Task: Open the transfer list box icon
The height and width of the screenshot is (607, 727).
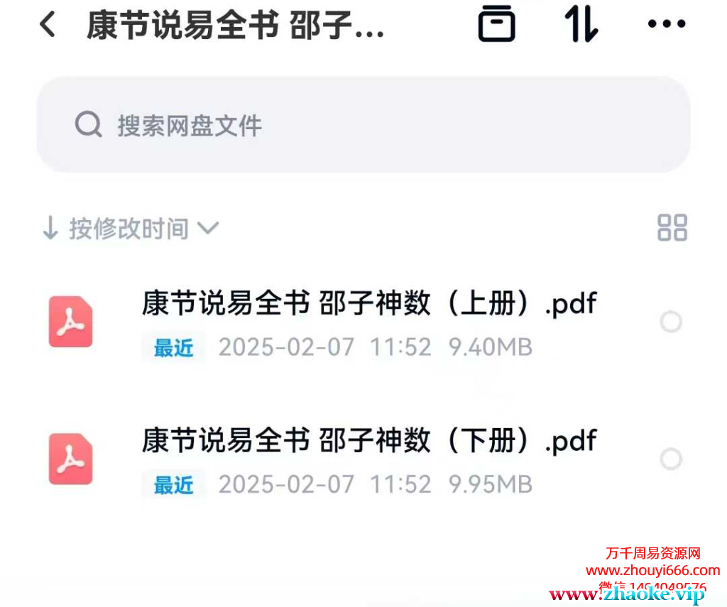Action: [496, 23]
